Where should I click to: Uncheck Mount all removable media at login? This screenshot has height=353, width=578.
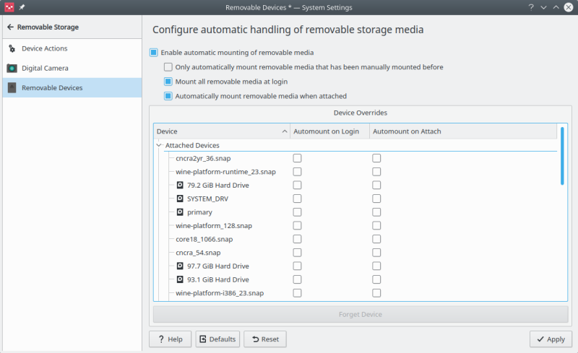pos(168,82)
